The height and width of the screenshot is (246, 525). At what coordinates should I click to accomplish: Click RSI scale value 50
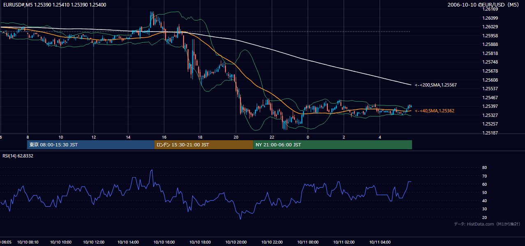click(x=484, y=192)
